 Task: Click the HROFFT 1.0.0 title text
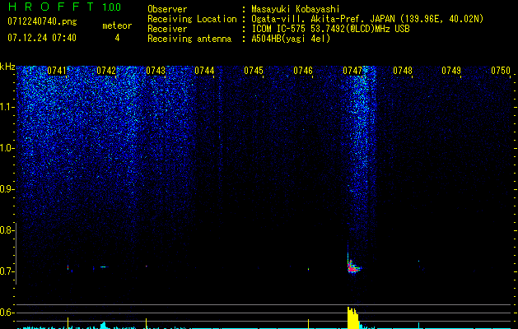point(64,7)
